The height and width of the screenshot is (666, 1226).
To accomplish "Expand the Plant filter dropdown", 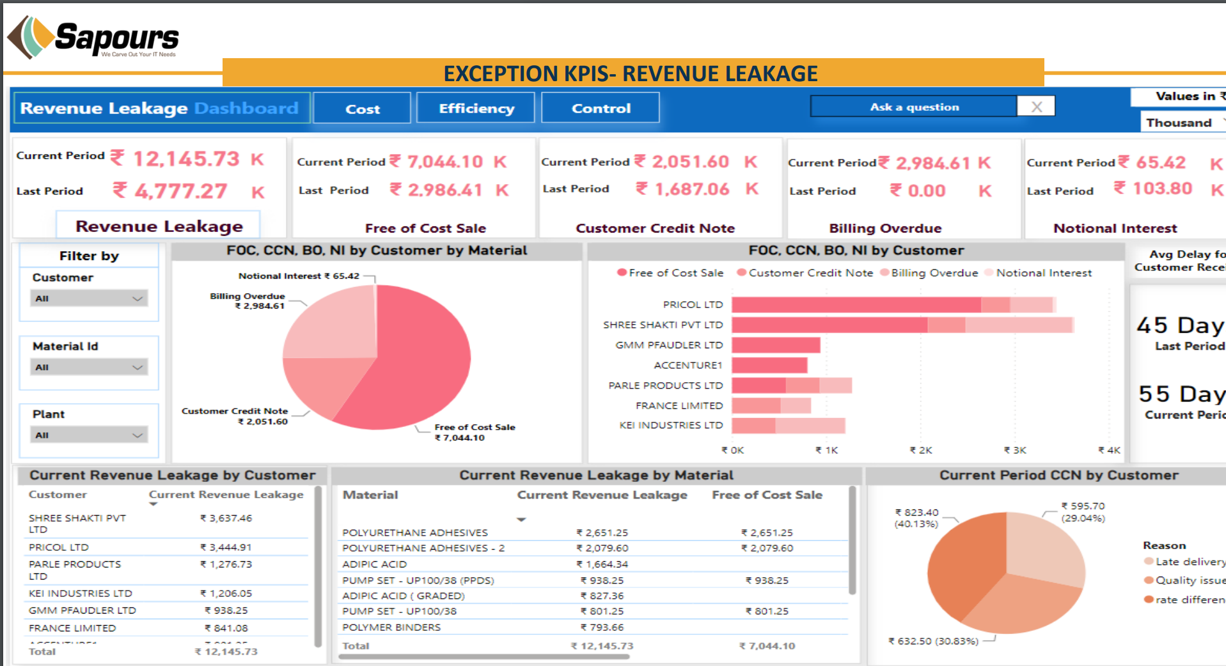I will point(89,435).
